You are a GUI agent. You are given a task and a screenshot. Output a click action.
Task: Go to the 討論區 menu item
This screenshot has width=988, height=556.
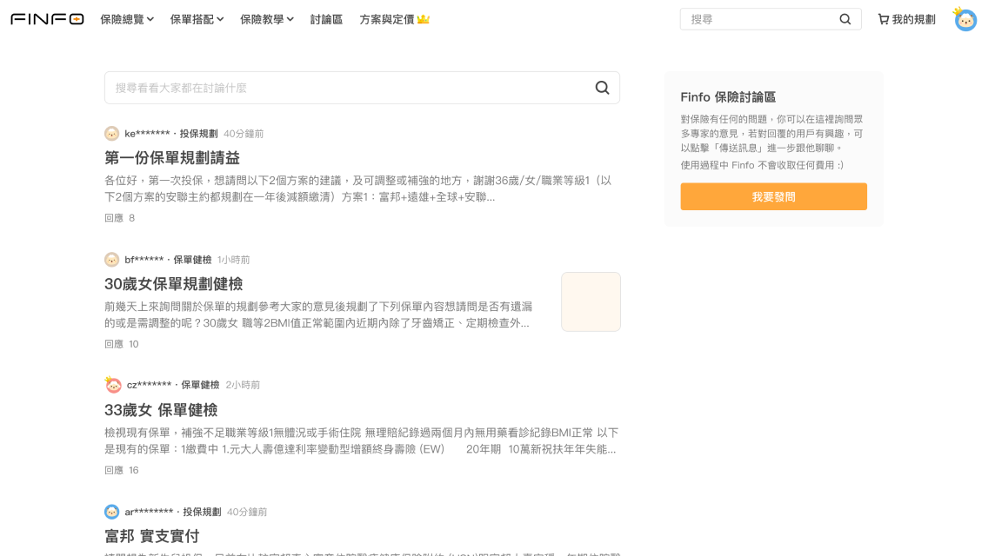[x=326, y=19]
